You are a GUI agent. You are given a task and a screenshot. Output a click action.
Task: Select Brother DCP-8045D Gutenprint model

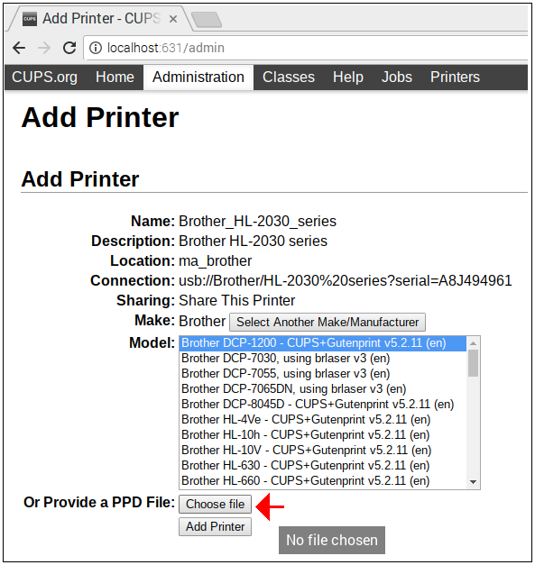tap(323, 405)
